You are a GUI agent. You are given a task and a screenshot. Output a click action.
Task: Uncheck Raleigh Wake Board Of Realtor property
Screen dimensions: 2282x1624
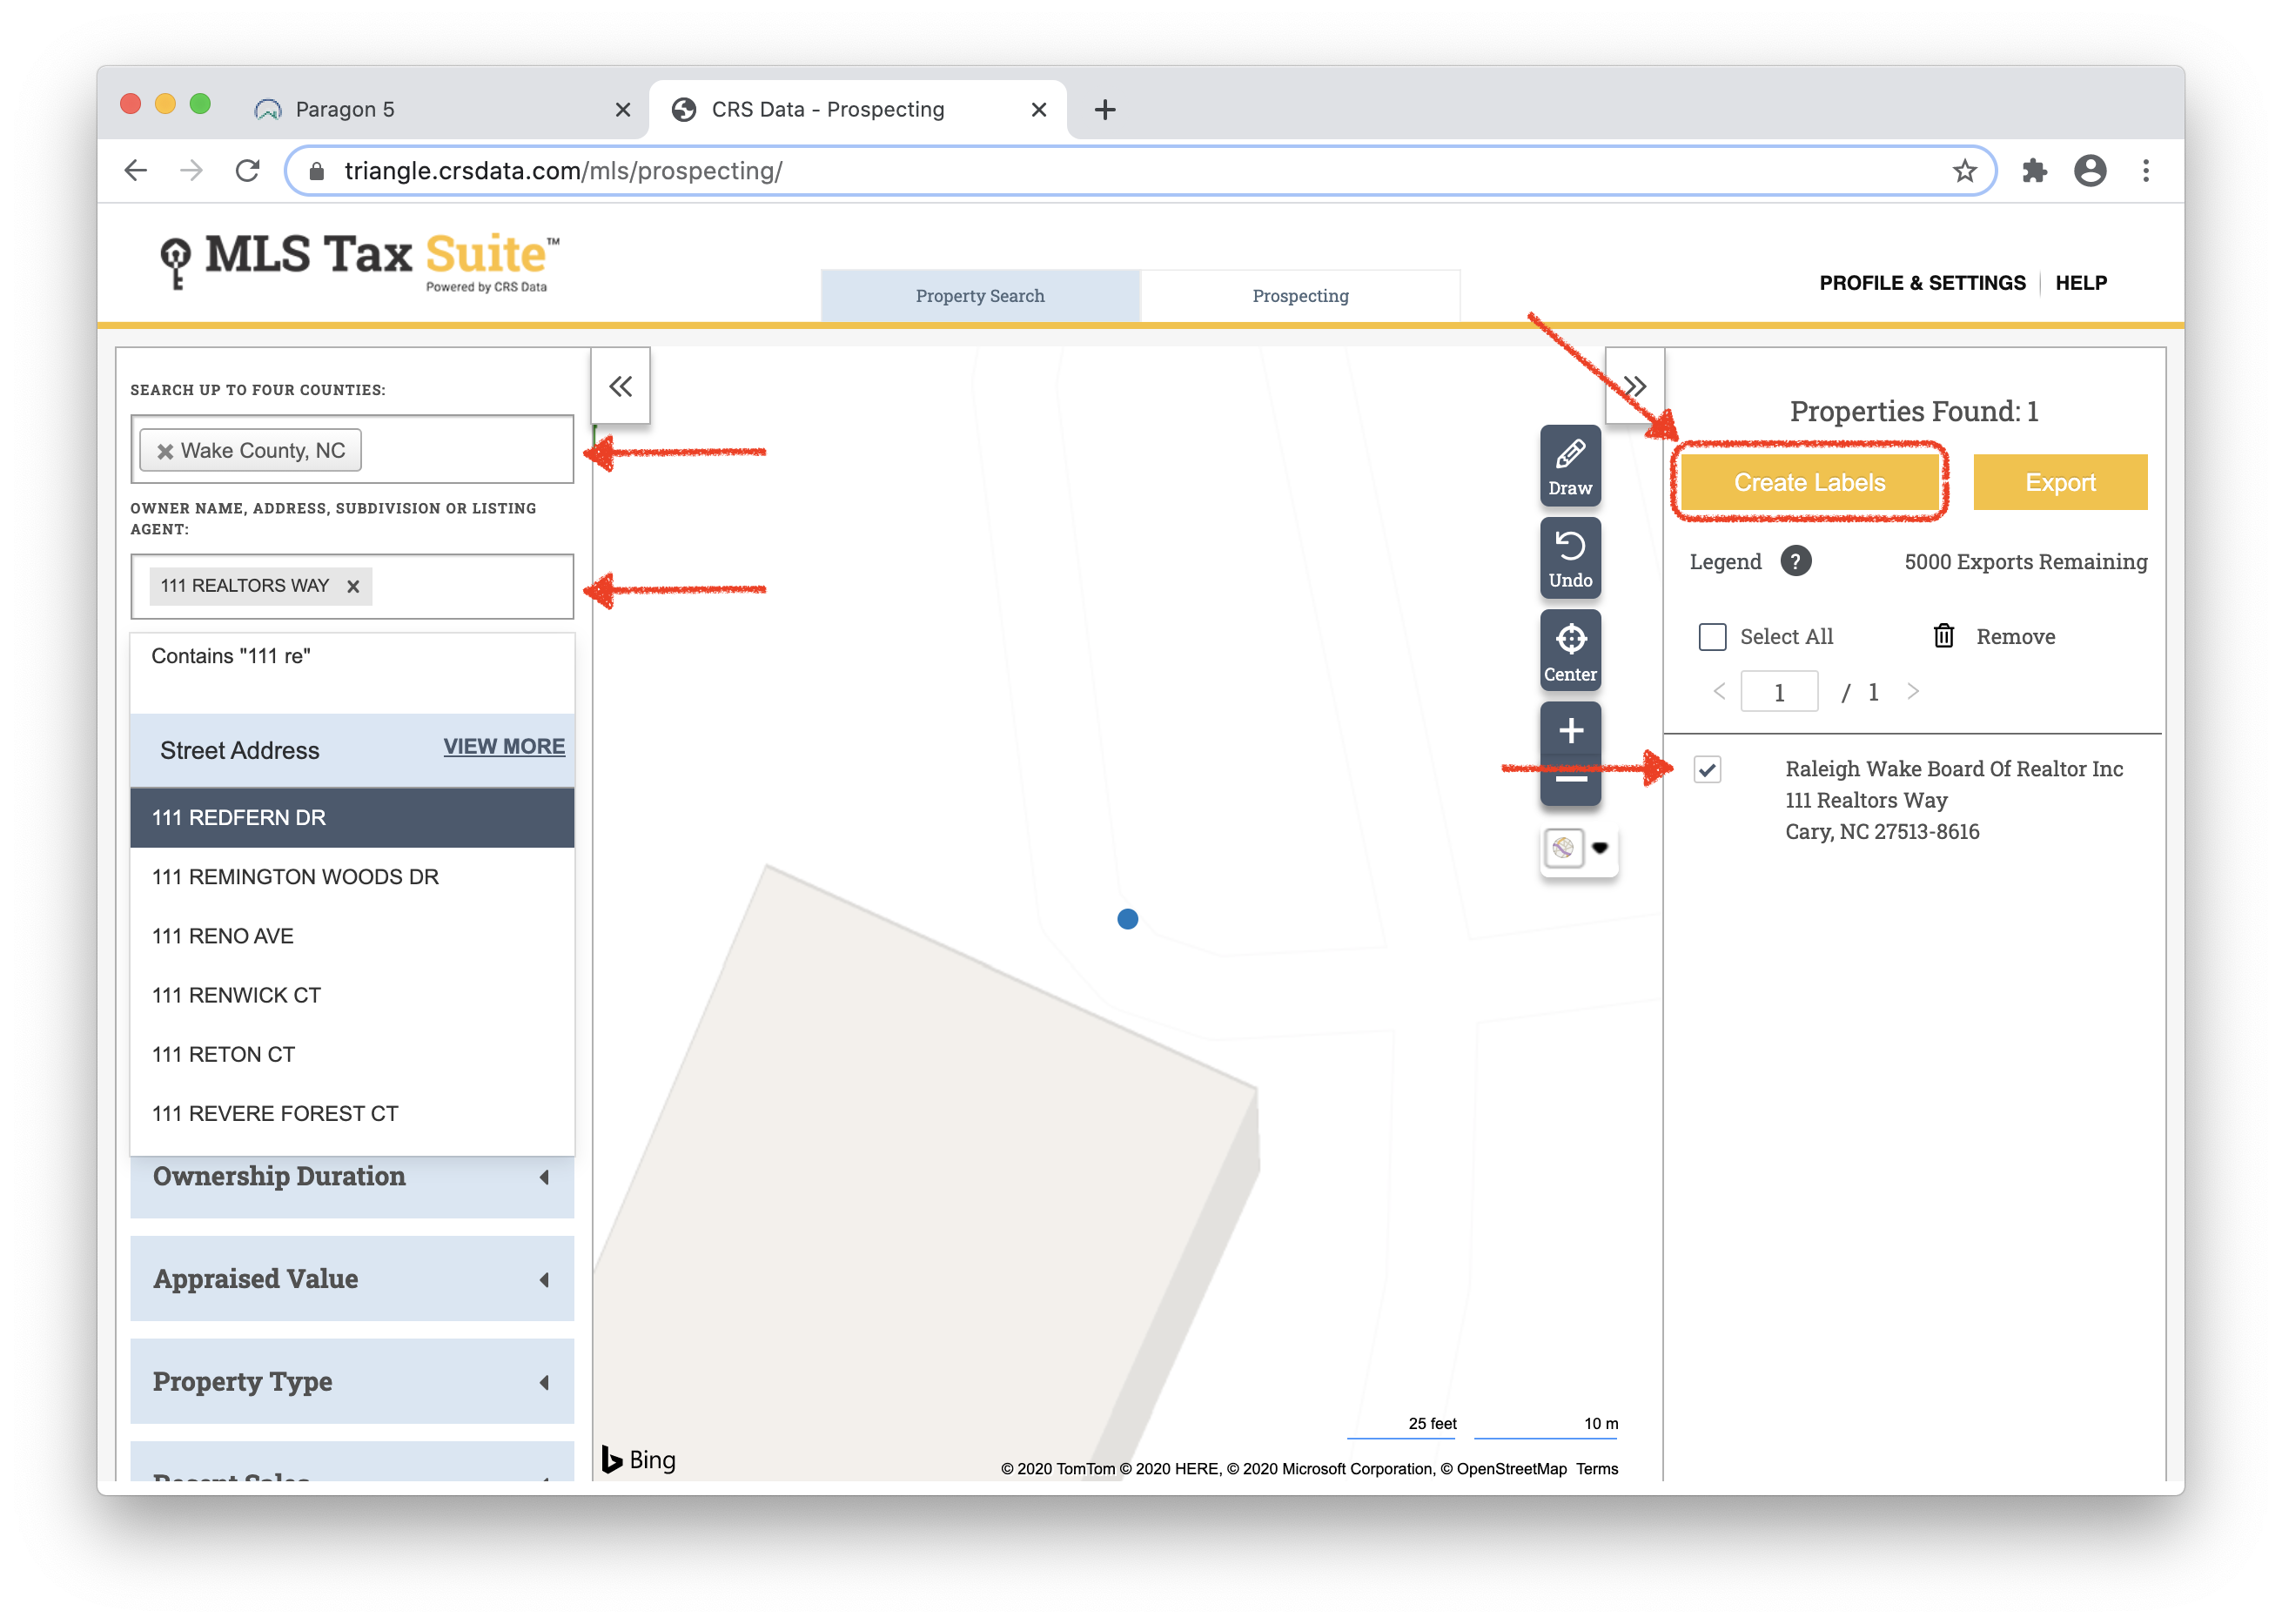point(1707,770)
